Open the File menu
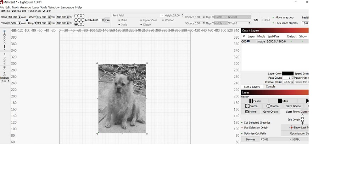The width and height of the screenshot is (363, 193). click(2, 7)
